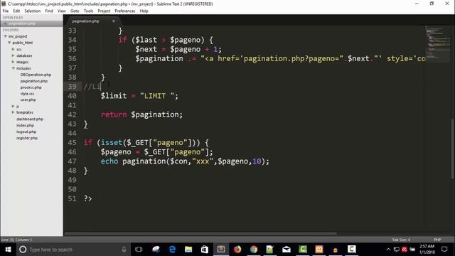The height and width of the screenshot is (256, 455).
Task: Open user.php in the sidebar
Action: point(28,100)
